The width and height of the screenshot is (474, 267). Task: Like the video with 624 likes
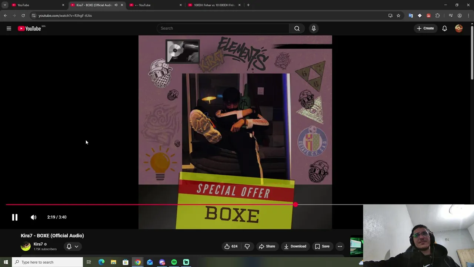(231, 246)
